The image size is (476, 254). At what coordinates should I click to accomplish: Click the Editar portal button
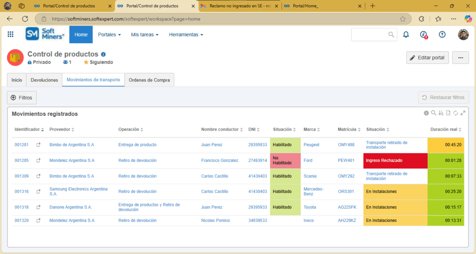(428, 58)
